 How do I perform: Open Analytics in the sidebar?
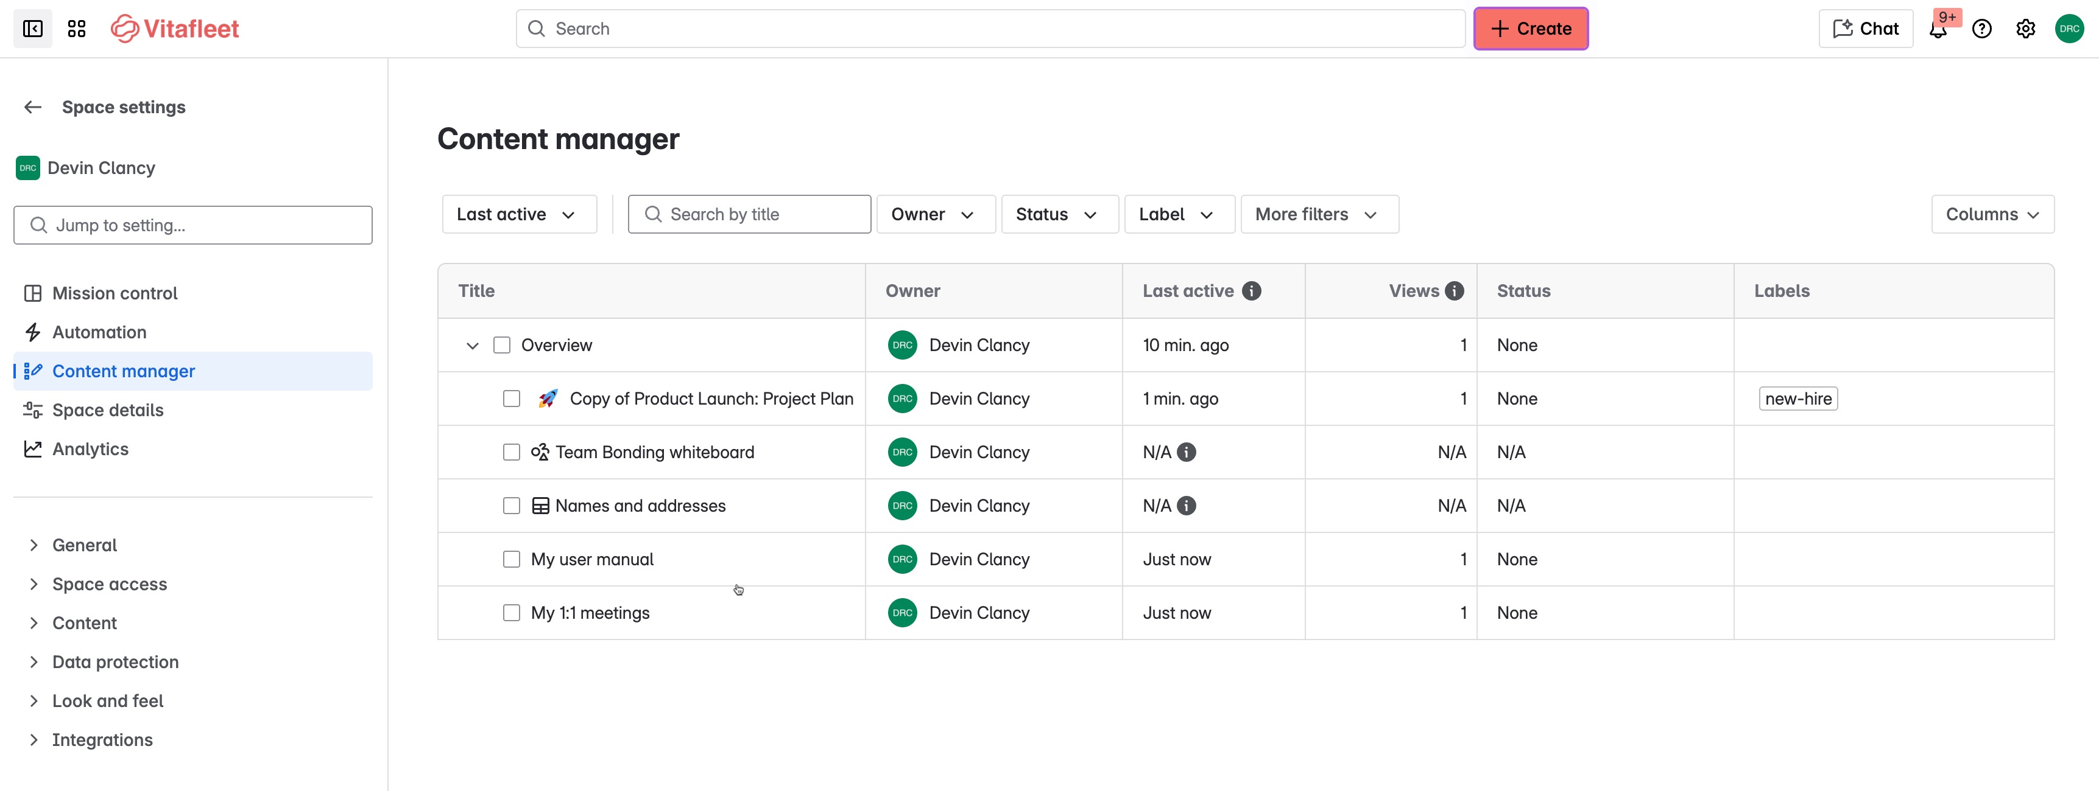[90, 449]
